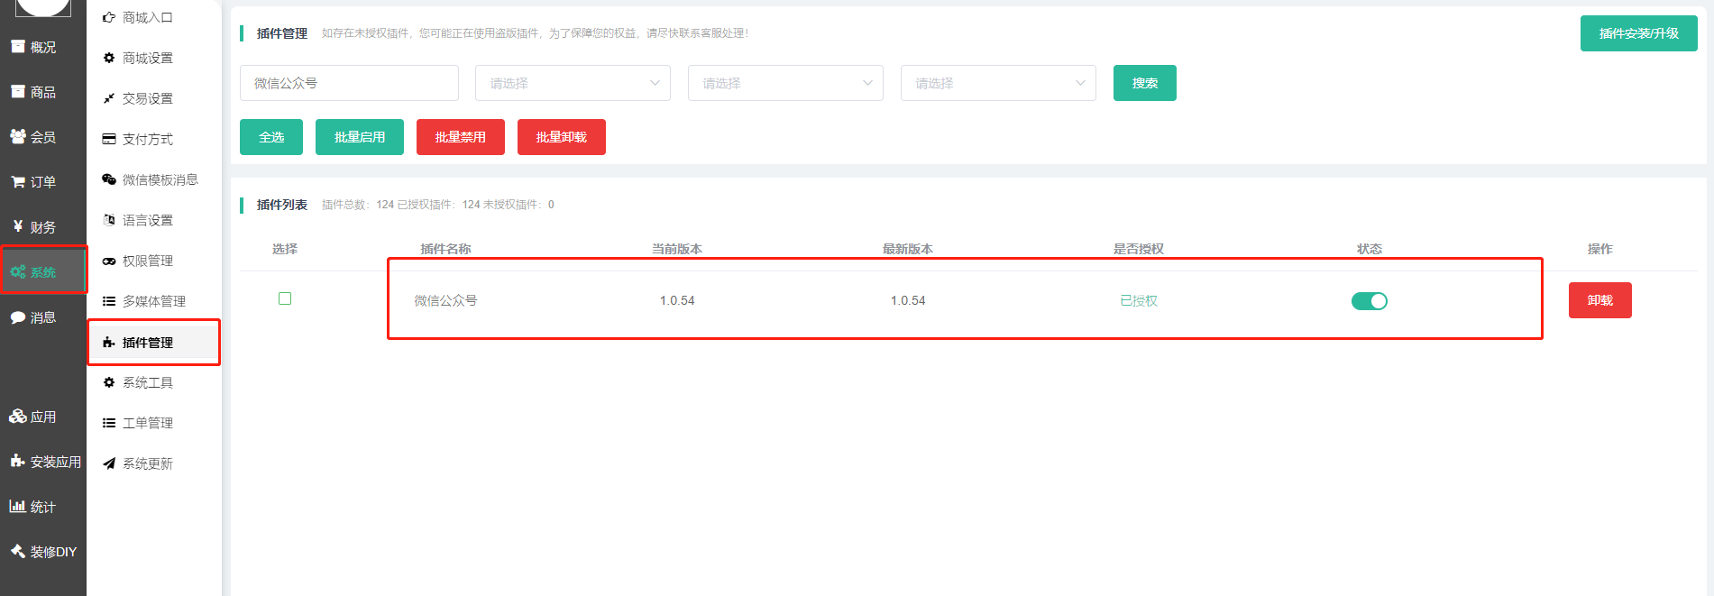
Task: Click the credit card icon beside 支付方式
Action: point(109,139)
